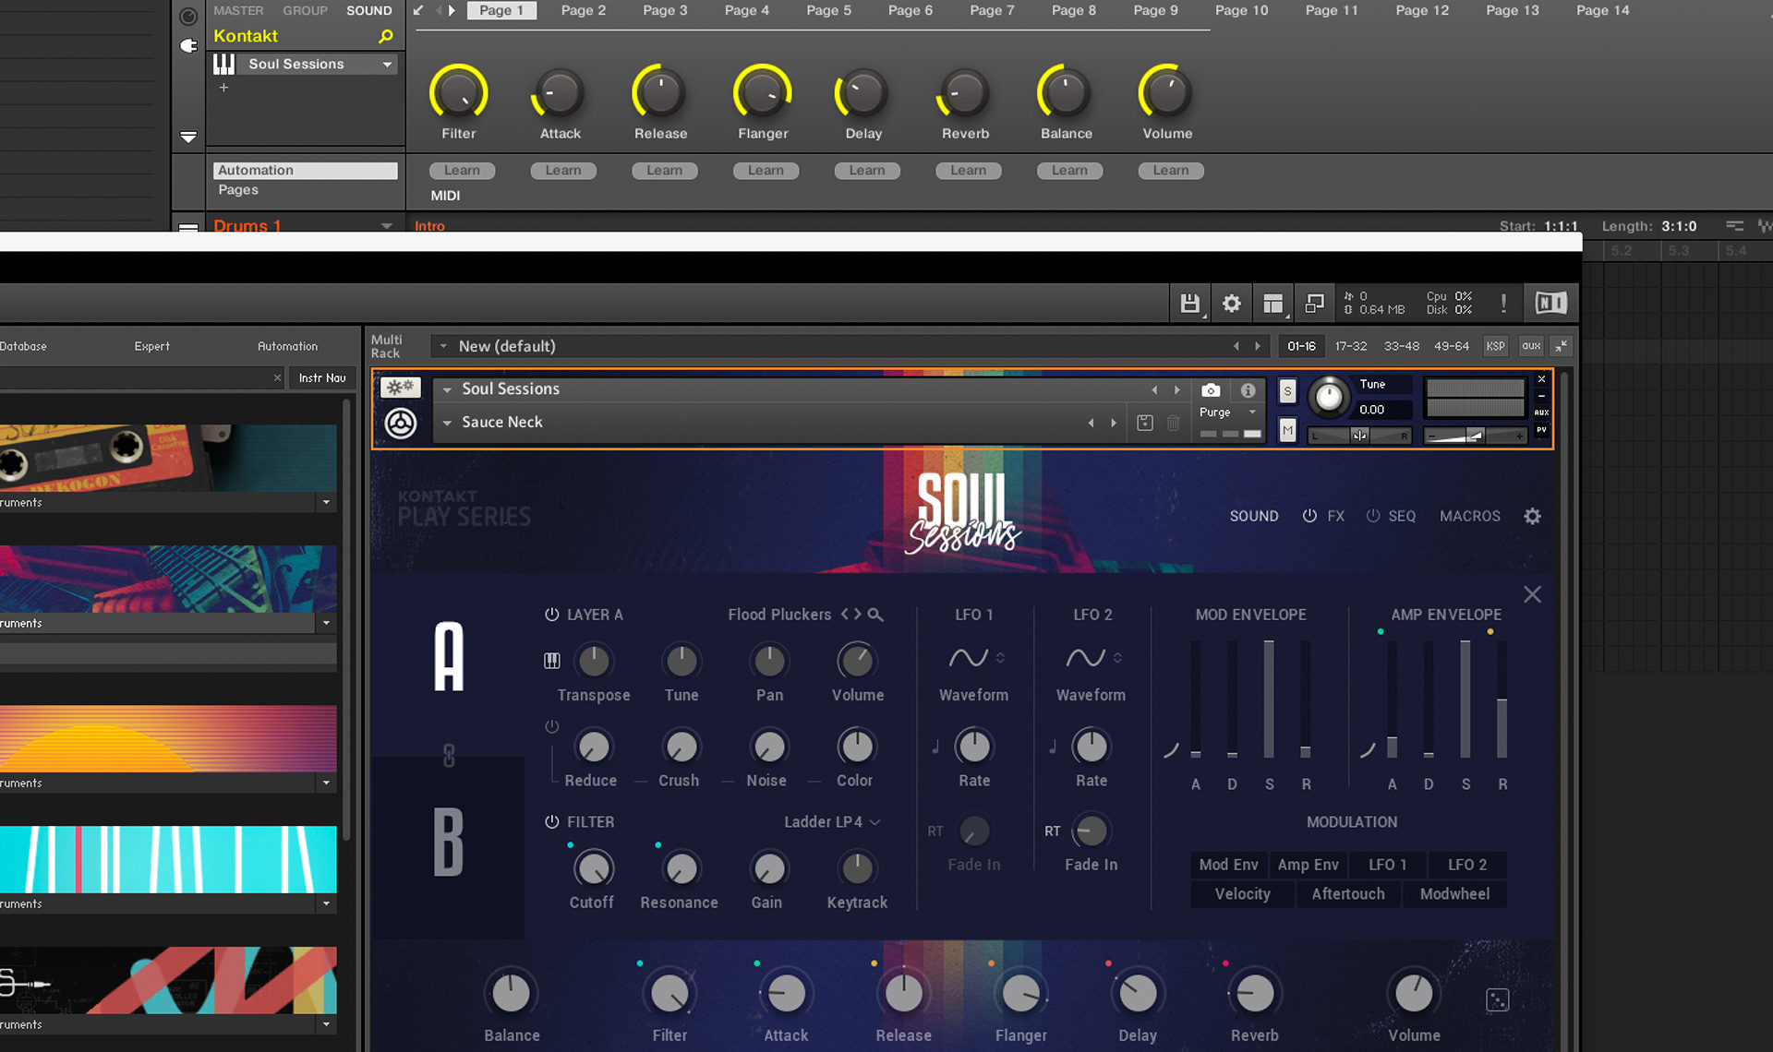
Task: Click Learn button under Filter knob
Action: (461, 170)
